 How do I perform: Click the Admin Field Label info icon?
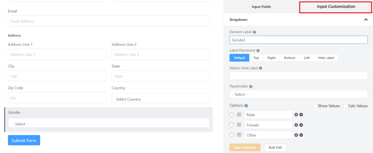(x=260, y=68)
